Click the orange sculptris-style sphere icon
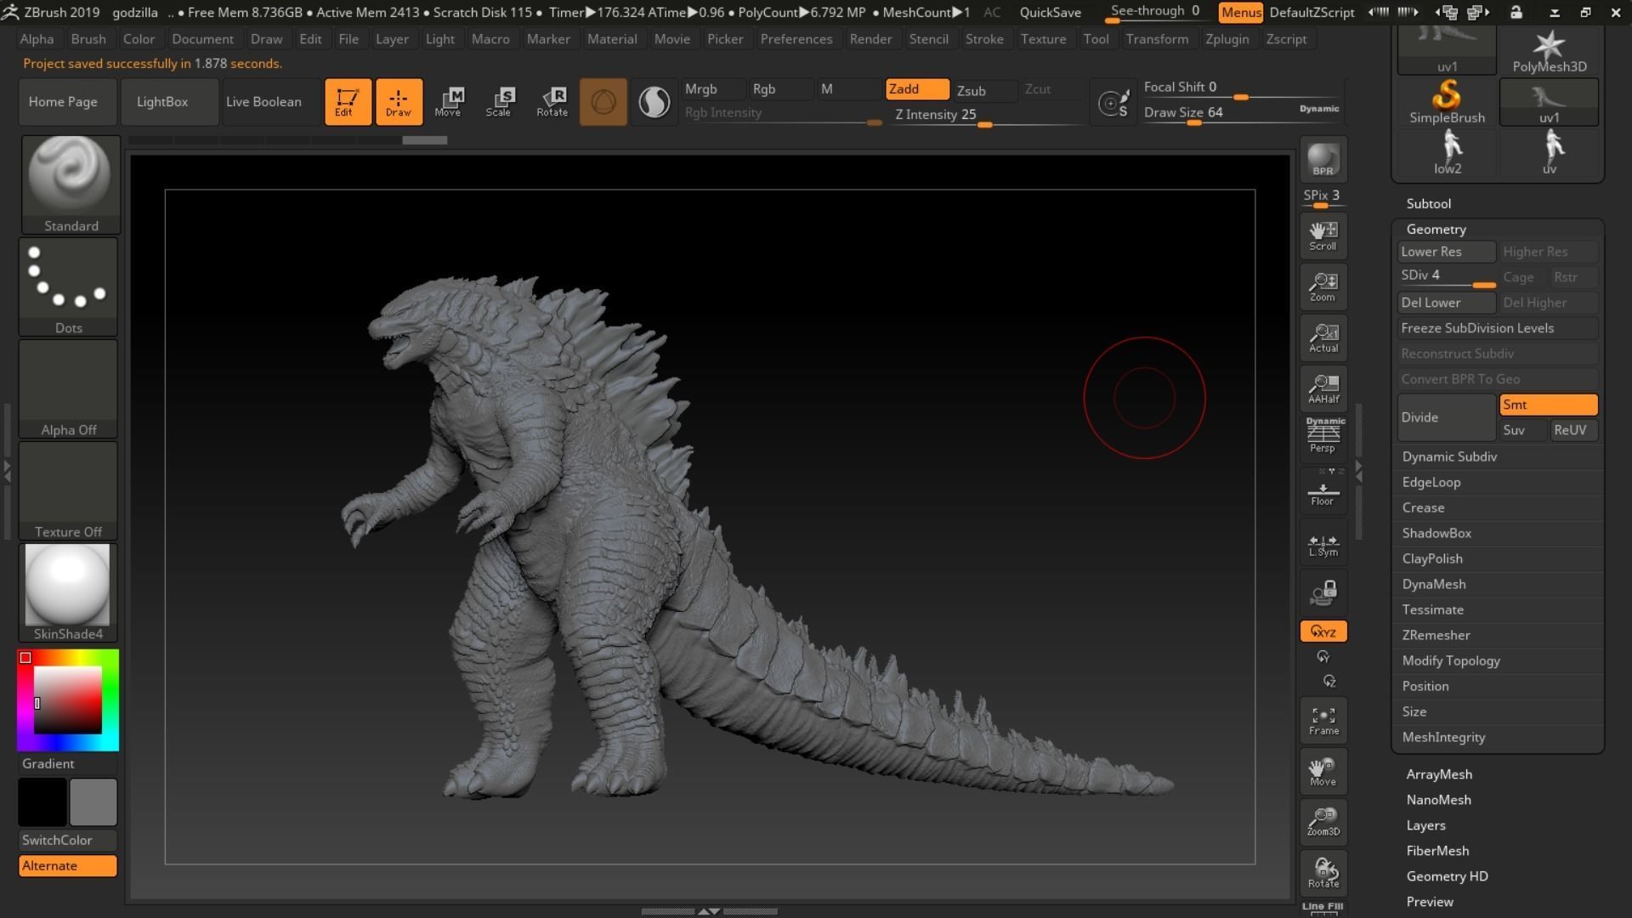This screenshot has height=918, width=1632. pyautogui.click(x=603, y=102)
